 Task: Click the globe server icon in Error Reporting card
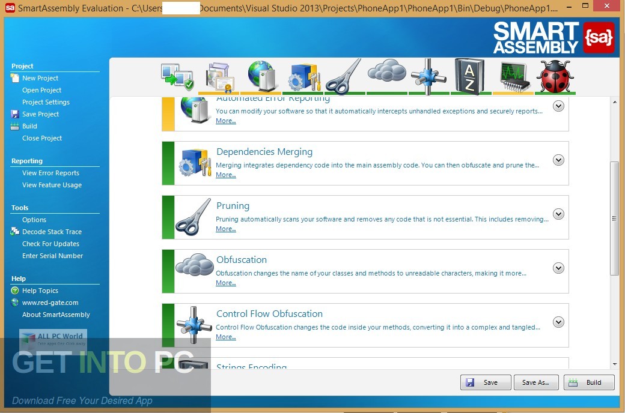[194, 109]
